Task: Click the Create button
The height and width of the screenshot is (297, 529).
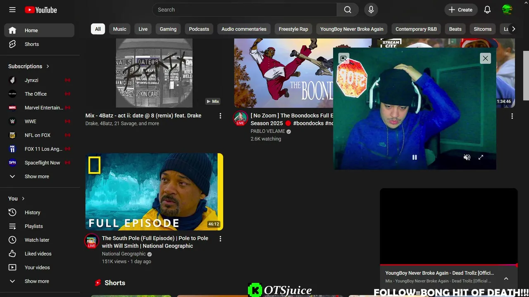Action: coord(460,9)
